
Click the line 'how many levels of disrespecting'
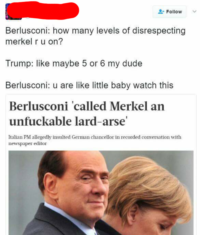click(119, 30)
